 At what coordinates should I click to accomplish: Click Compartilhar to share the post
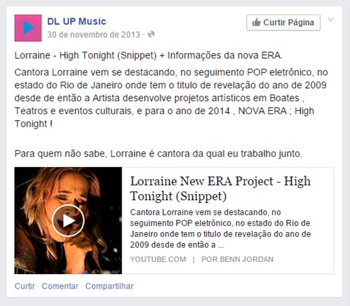(x=109, y=286)
